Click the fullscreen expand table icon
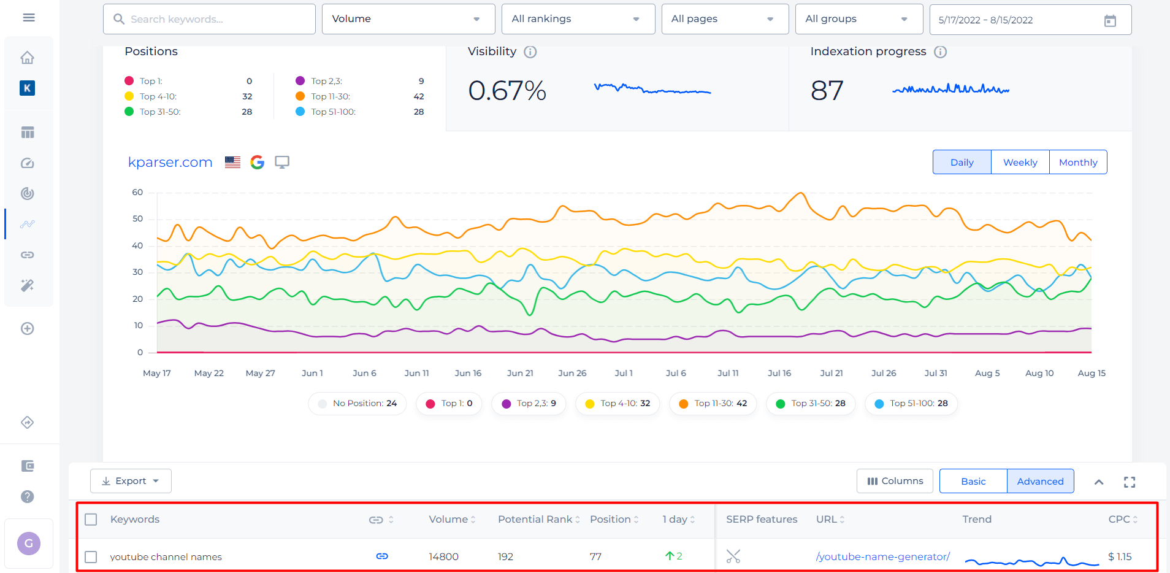 1130,482
